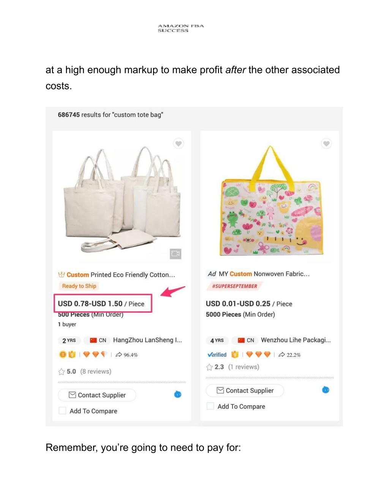The image size is (389, 504).
Task: Click the 96.4% response rate arrow icon
Action: coord(119,355)
